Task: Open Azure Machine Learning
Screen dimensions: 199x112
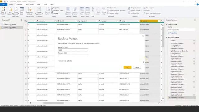Action: click(x=152, y=13)
